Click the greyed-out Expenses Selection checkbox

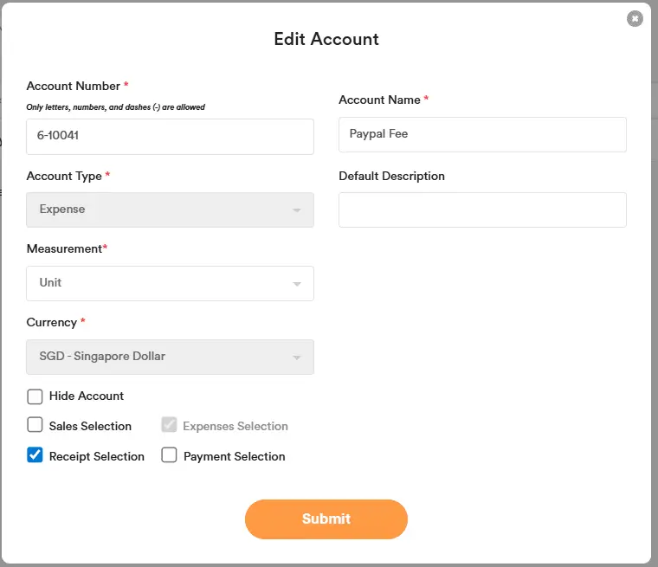pyautogui.click(x=170, y=425)
